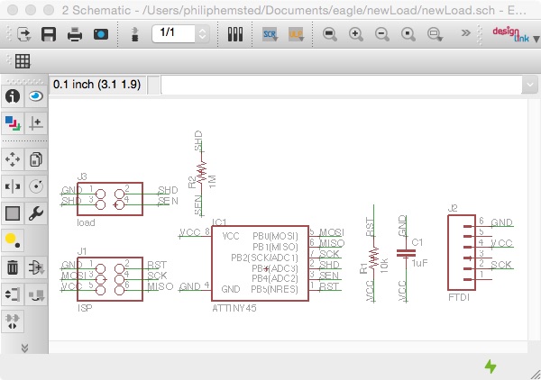Click the 'load' label under J3
541x380 pixels.
tap(86, 223)
